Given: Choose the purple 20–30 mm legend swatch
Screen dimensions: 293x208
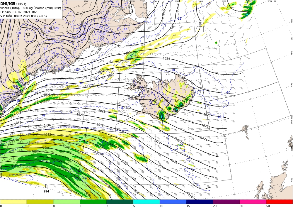Looking at the screenshot, I should [x=226, y=202].
